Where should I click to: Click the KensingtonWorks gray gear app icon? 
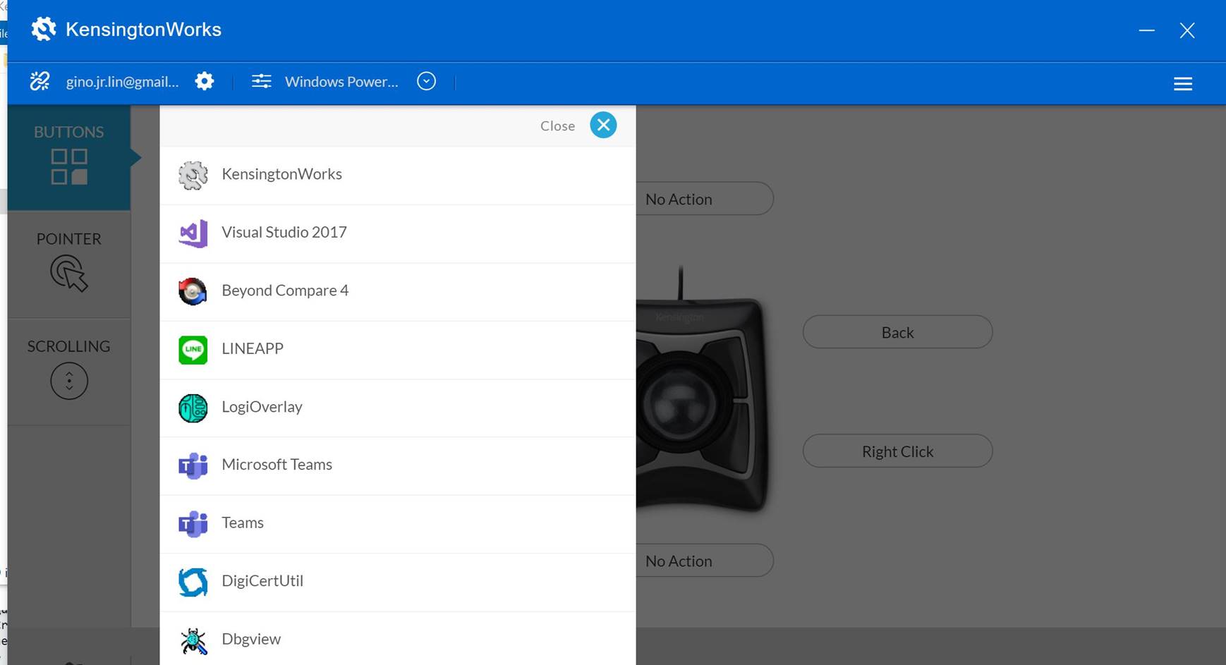[x=193, y=176]
